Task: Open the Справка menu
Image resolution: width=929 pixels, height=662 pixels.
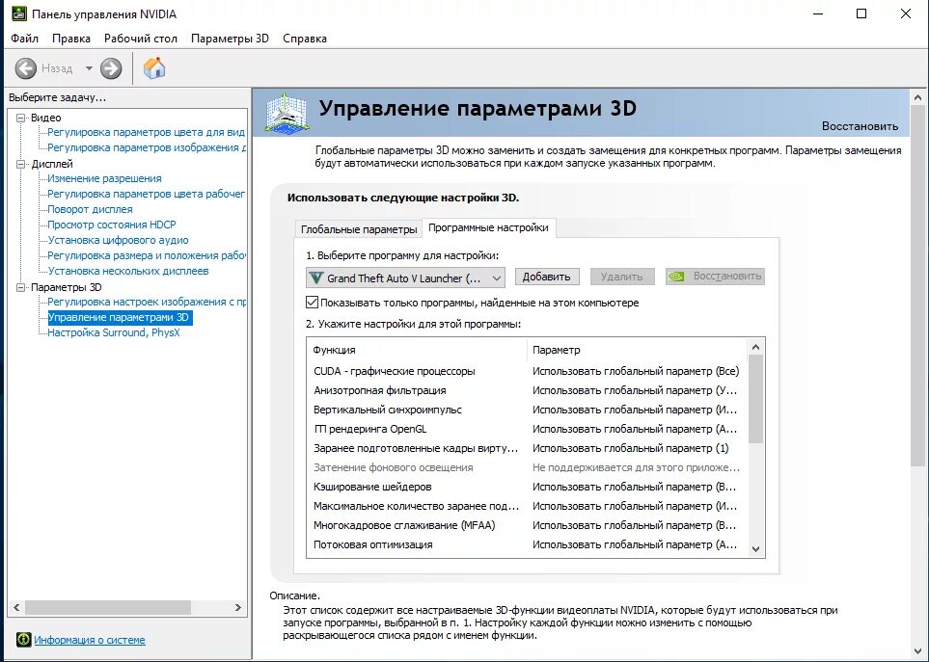Action: click(305, 39)
